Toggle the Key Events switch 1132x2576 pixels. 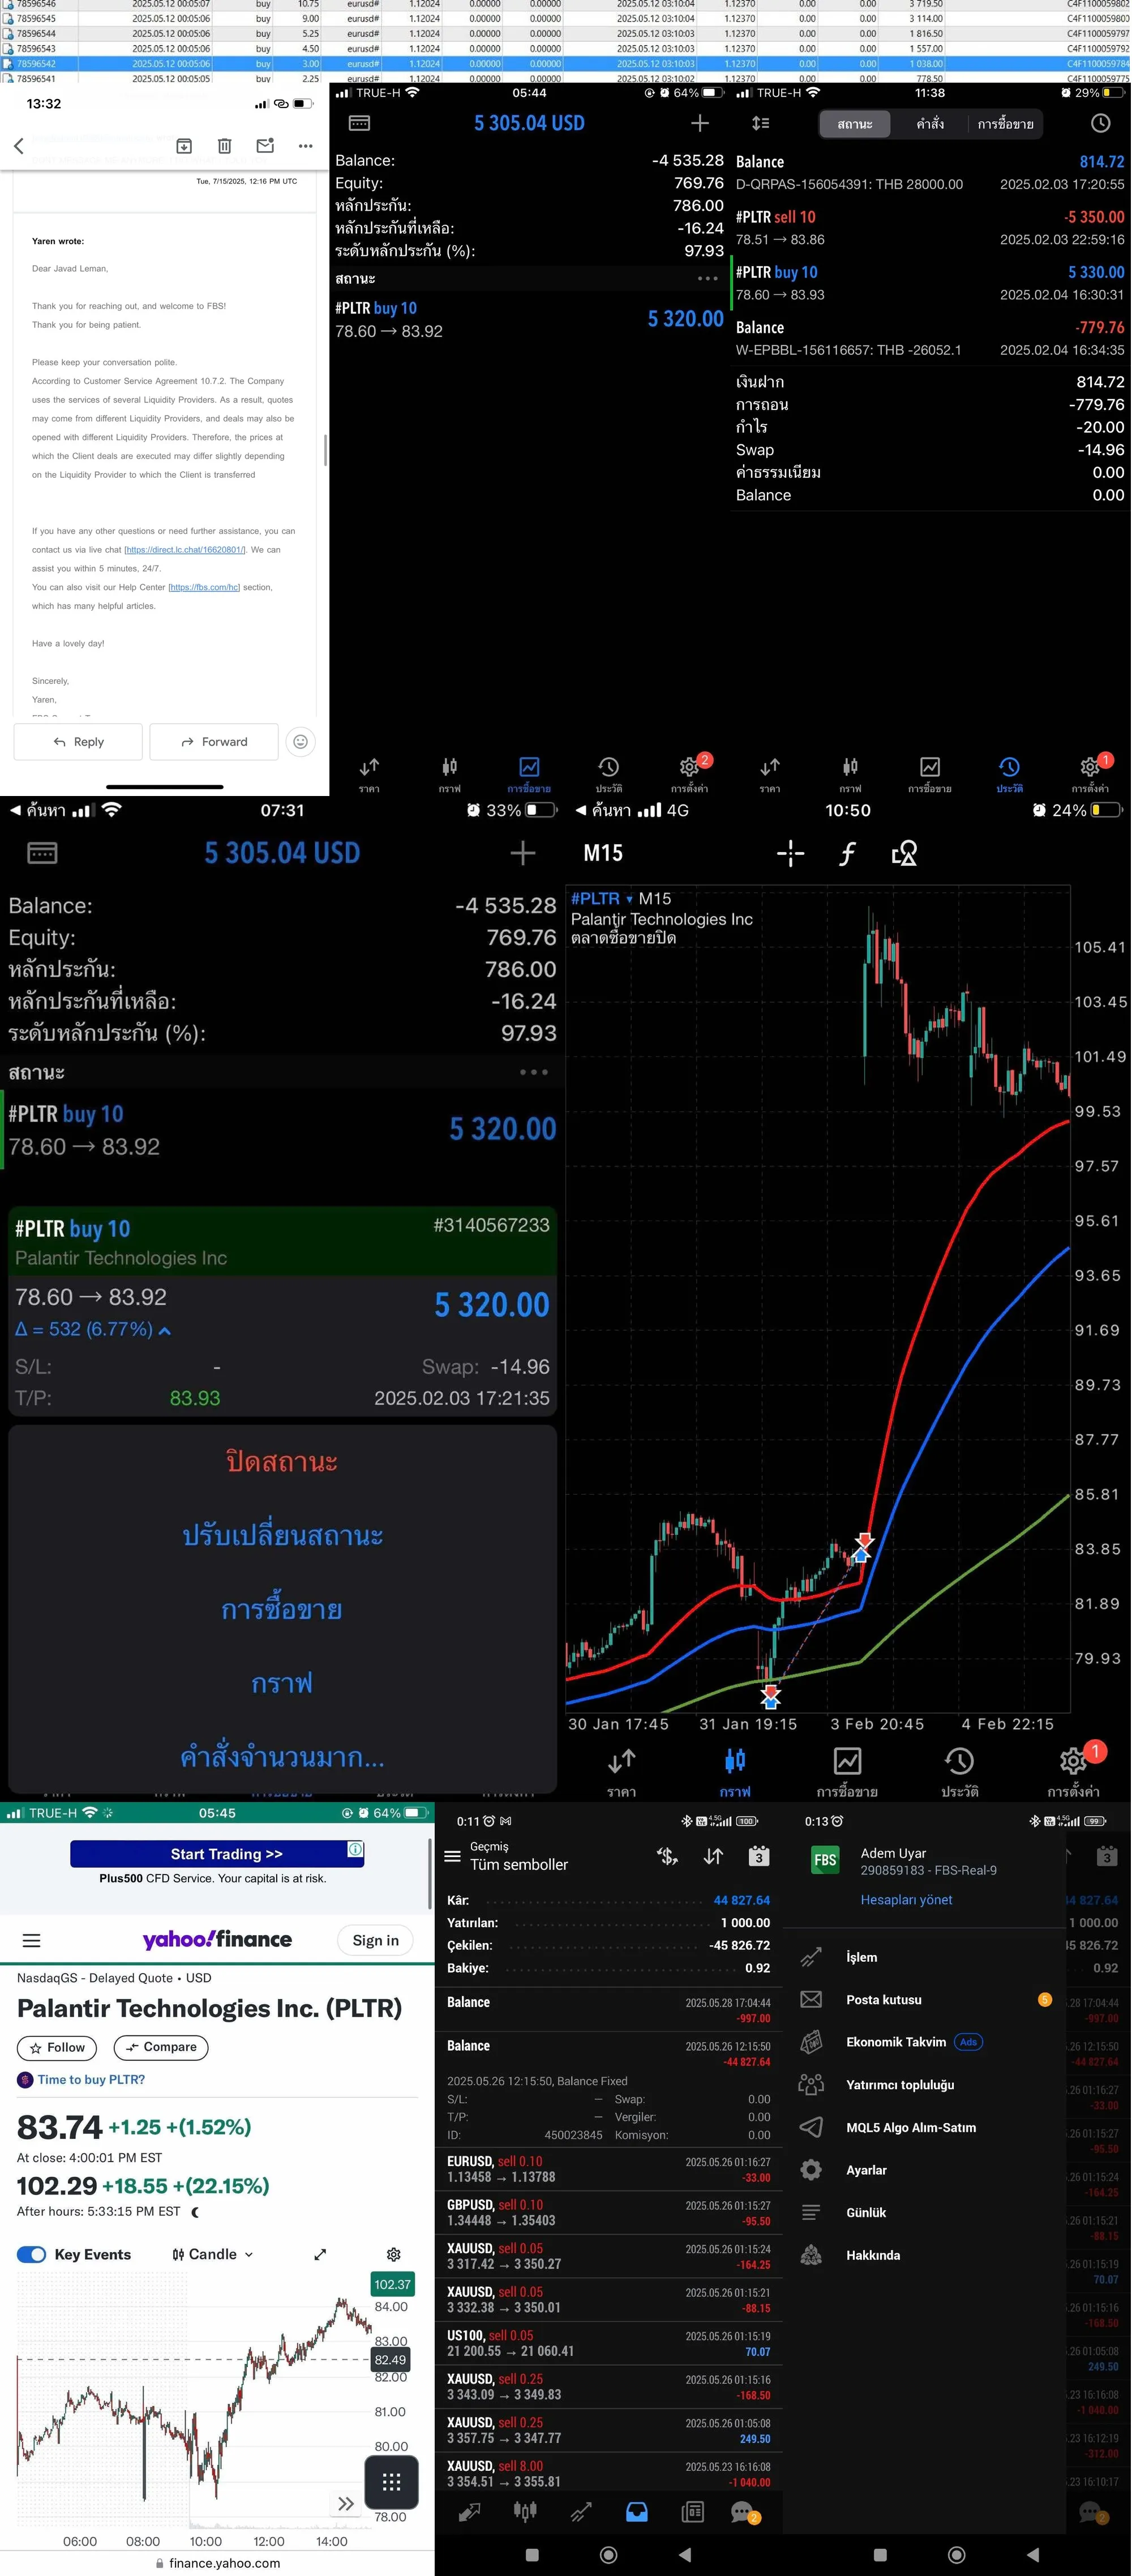(x=32, y=2254)
